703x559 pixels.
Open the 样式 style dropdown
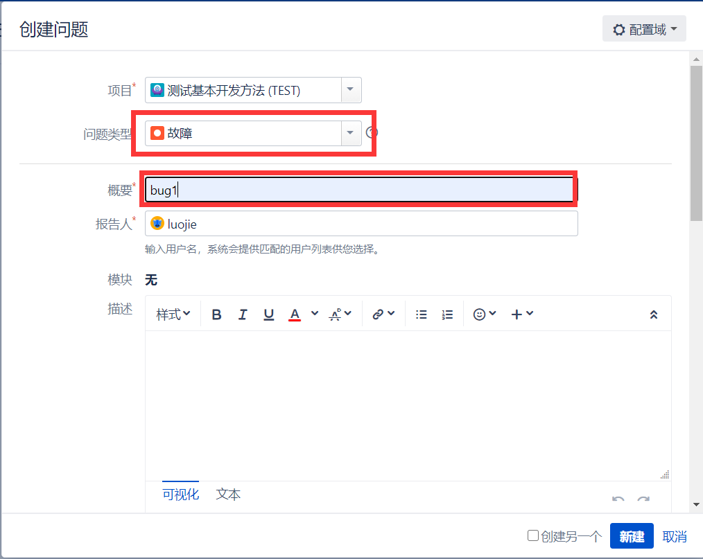tap(172, 314)
